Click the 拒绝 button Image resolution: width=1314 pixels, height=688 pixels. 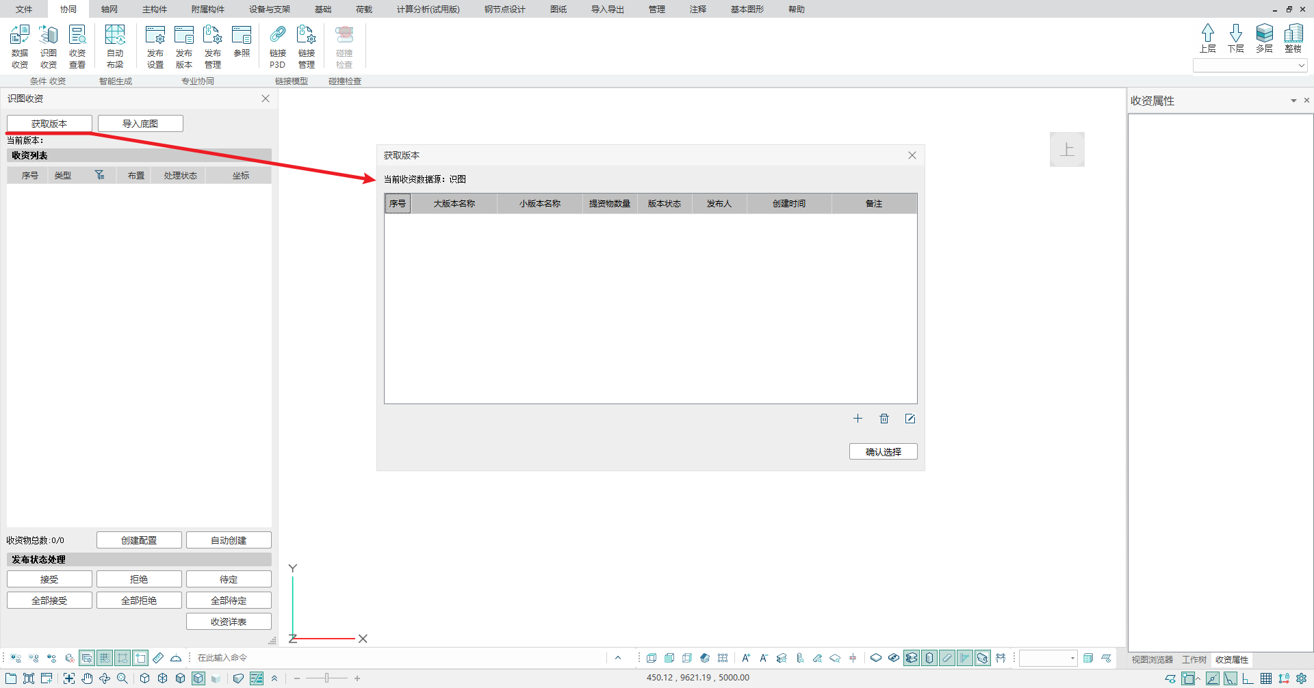139,579
